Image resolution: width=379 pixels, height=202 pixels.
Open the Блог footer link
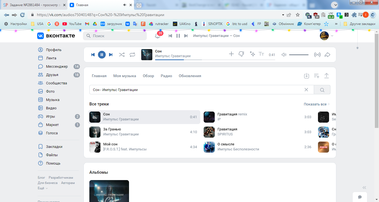(x=41, y=178)
